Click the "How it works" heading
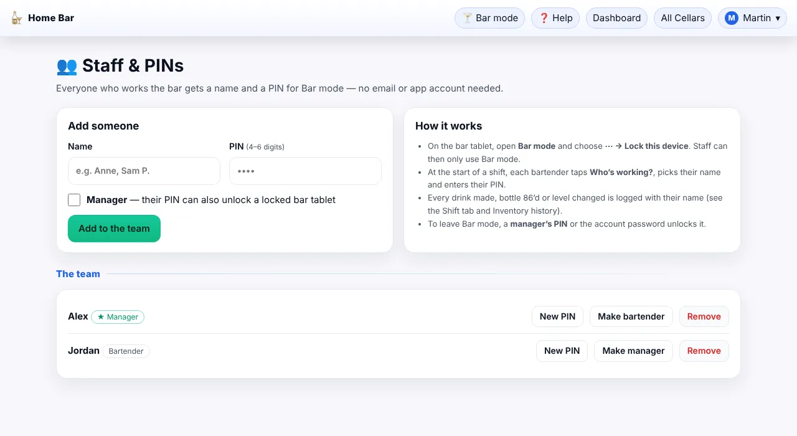 [x=448, y=126]
